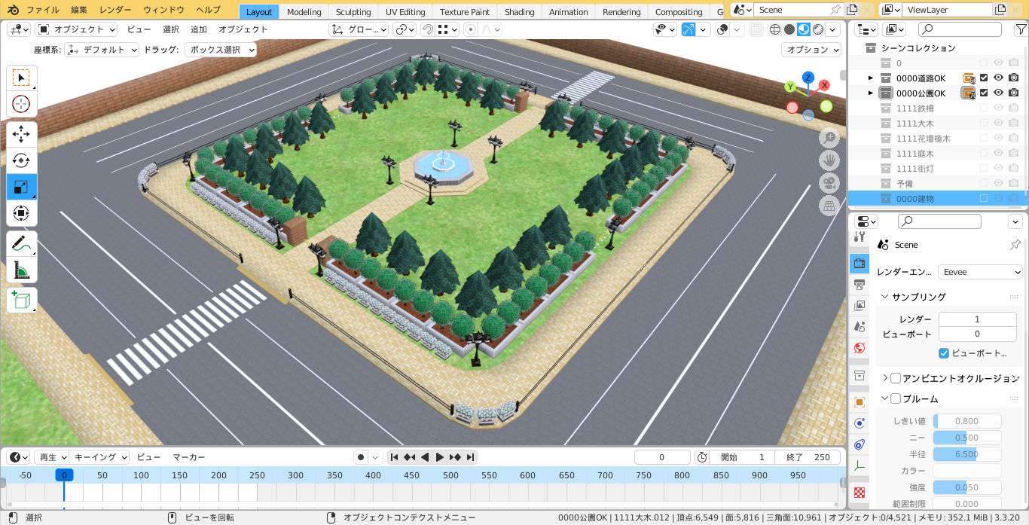
Task: Play the animation forward
Action: pos(440,457)
